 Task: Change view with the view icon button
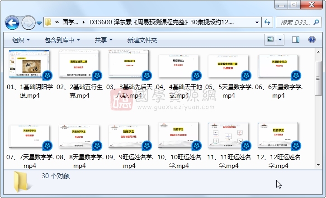tap(270, 40)
